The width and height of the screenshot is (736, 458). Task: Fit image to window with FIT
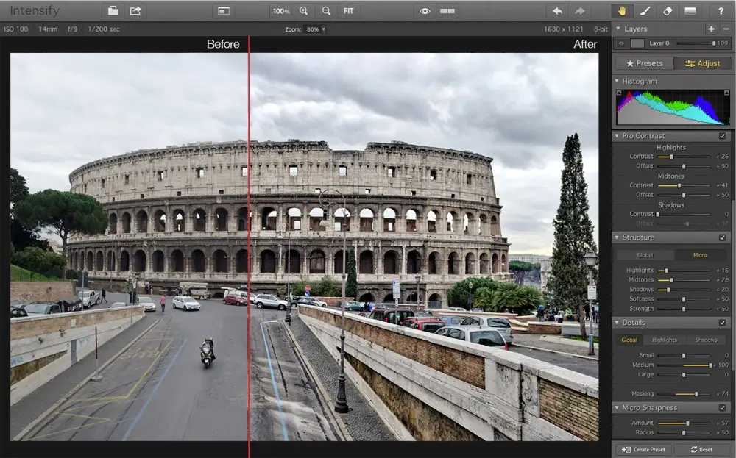point(348,11)
